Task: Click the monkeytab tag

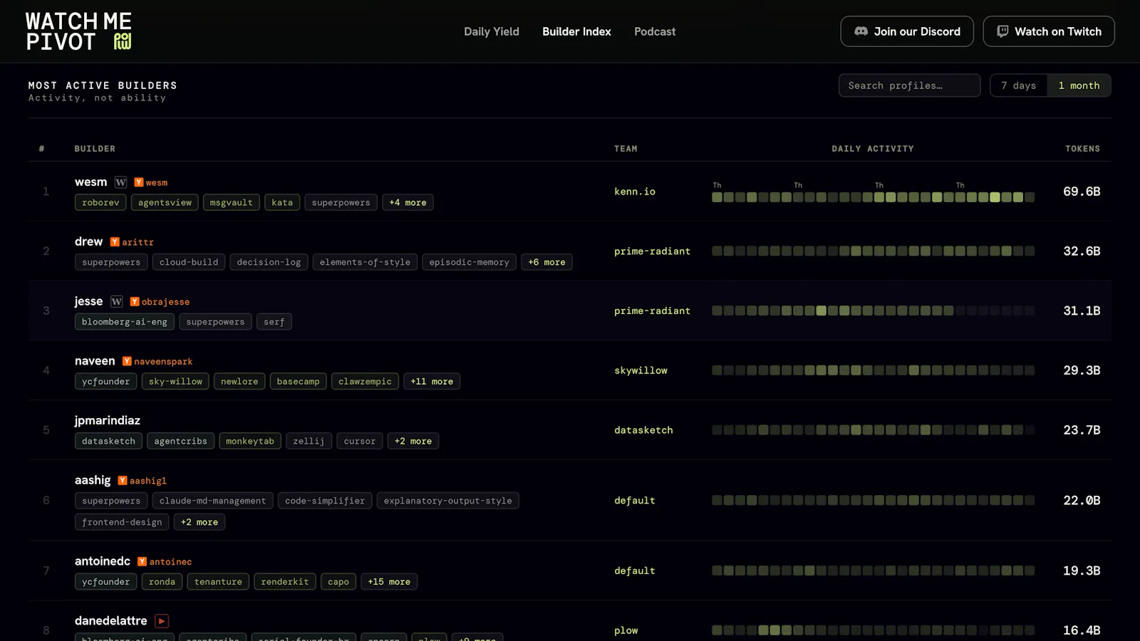Action: 250,442
